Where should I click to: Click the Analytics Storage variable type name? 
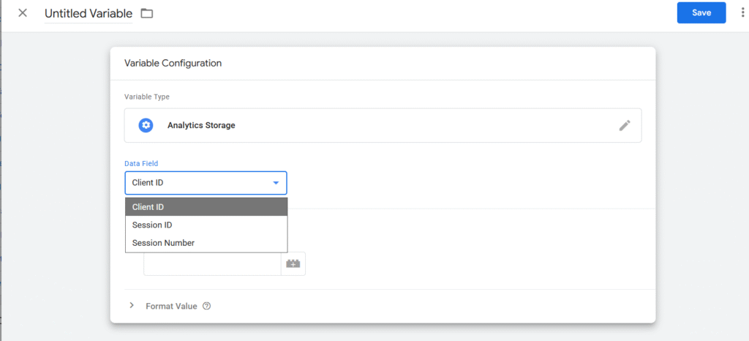(201, 125)
